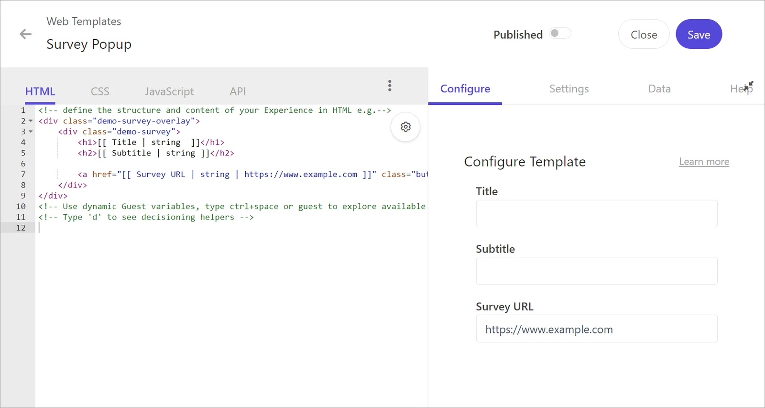
Task: Collapse the panel with the shrink arrows icon
Action: pyautogui.click(x=749, y=86)
